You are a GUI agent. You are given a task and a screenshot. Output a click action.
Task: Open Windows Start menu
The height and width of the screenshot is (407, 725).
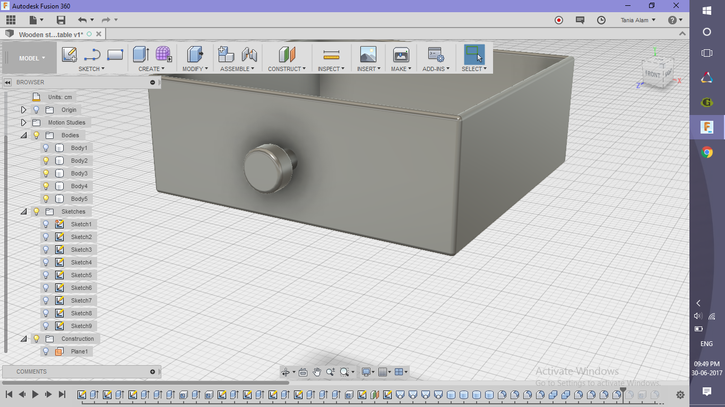tap(707, 11)
